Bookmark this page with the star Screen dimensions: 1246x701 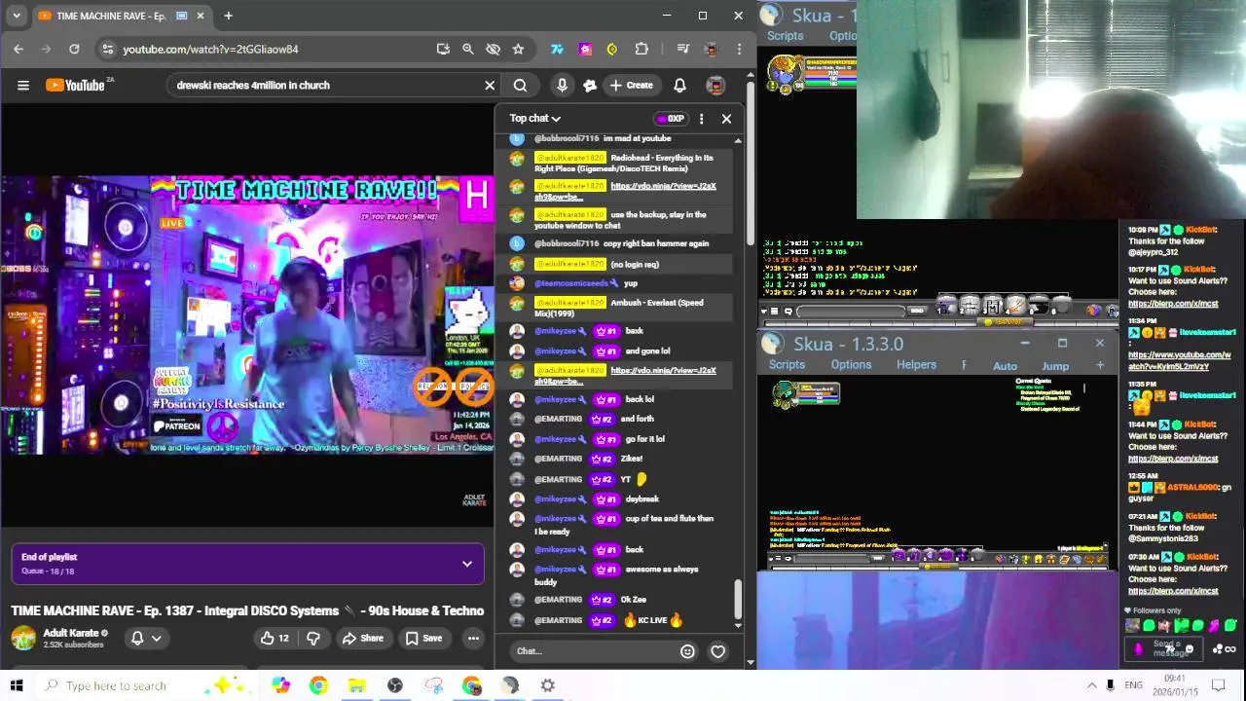click(518, 49)
